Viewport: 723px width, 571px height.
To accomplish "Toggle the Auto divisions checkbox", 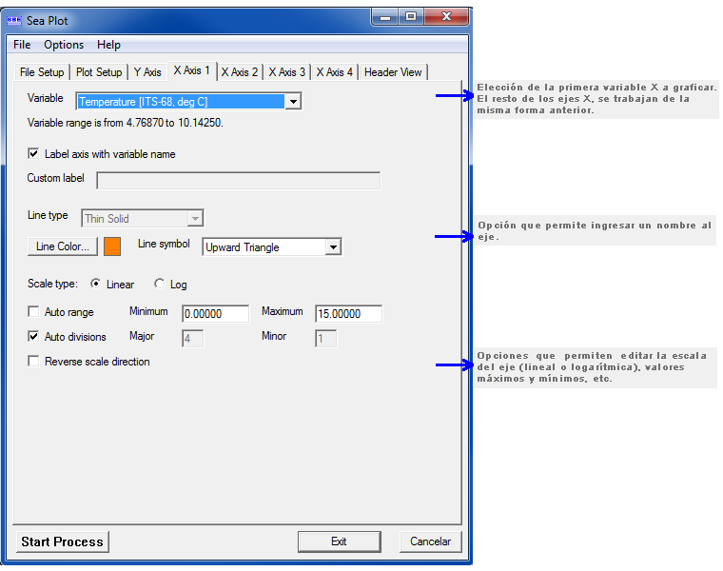I will pos(34,337).
